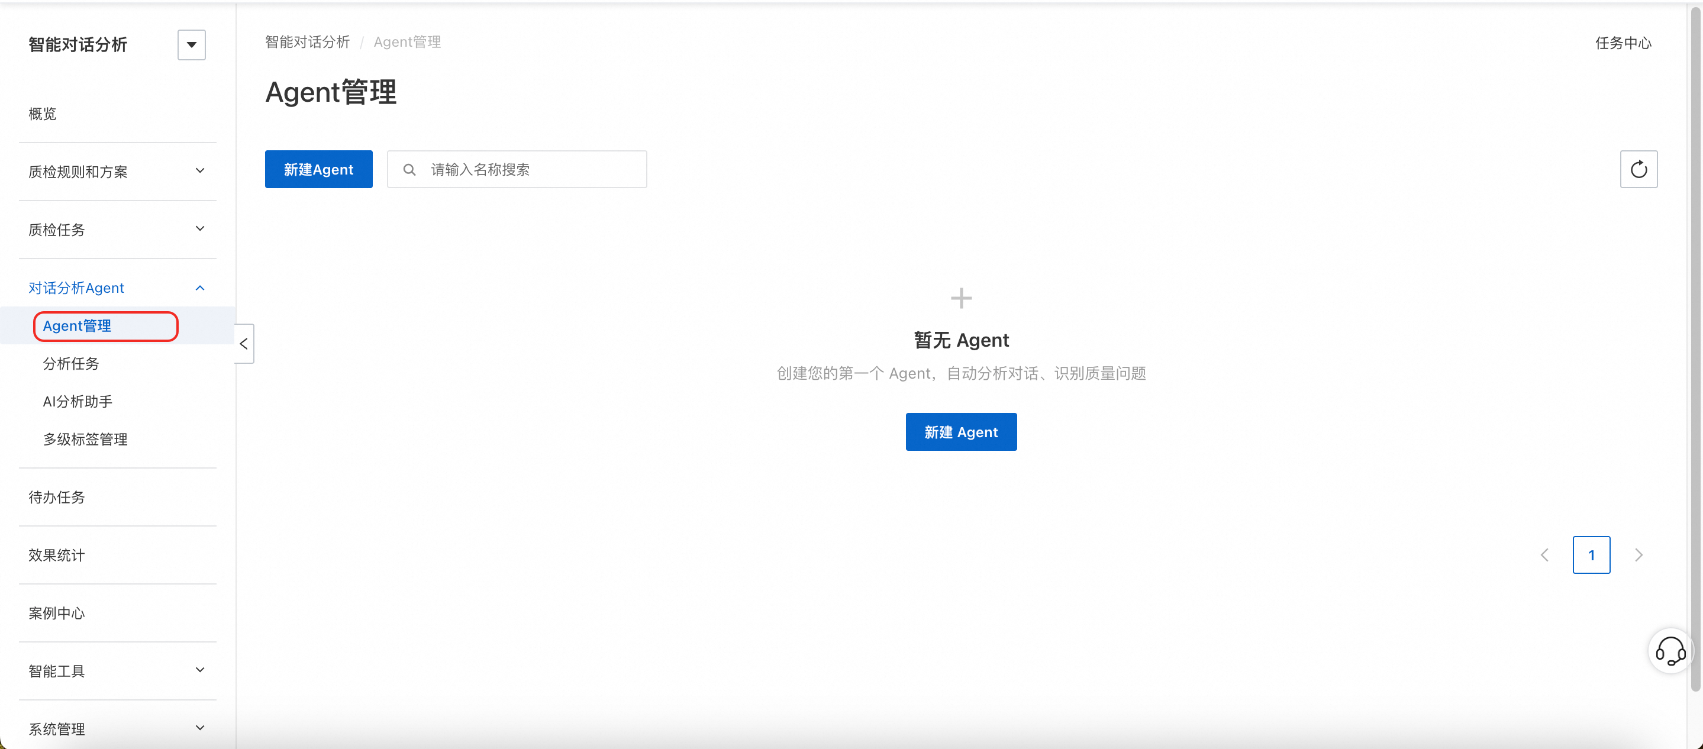Viewport: 1703px width, 749px height.
Task: Click the magnifier icon in search box
Action: (409, 170)
